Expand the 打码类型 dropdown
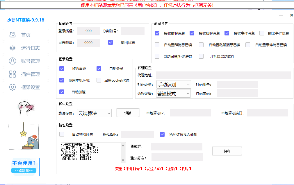Screen dimensions: 294x185 (174, 85)
